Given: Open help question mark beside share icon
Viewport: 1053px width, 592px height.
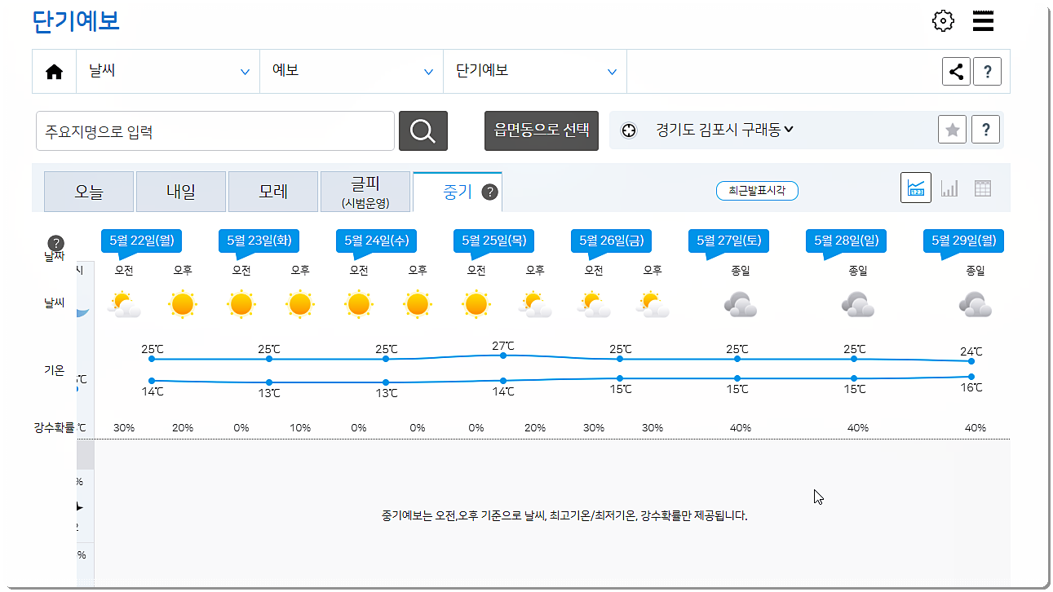Looking at the screenshot, I should (988, 71).
